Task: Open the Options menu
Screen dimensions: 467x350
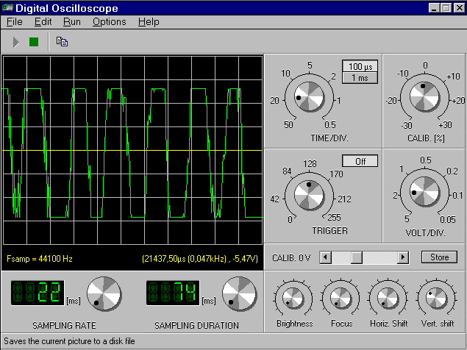Action: (x=109, y=22)
